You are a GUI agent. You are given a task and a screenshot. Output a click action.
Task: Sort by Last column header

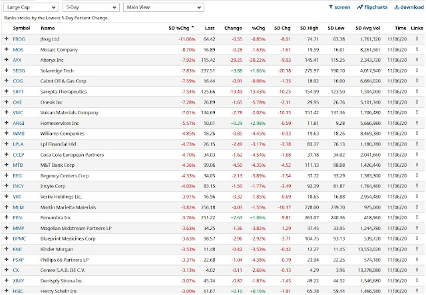tap(210, 28)
